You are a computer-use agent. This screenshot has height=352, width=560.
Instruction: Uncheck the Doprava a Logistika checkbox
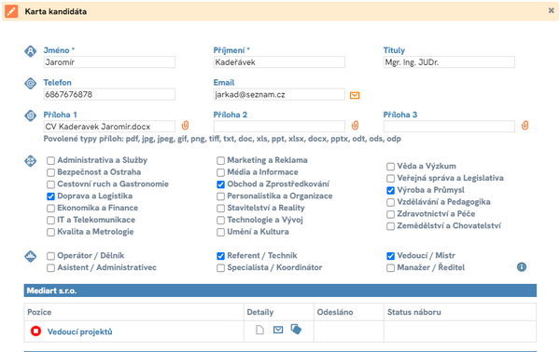(50, 196)
